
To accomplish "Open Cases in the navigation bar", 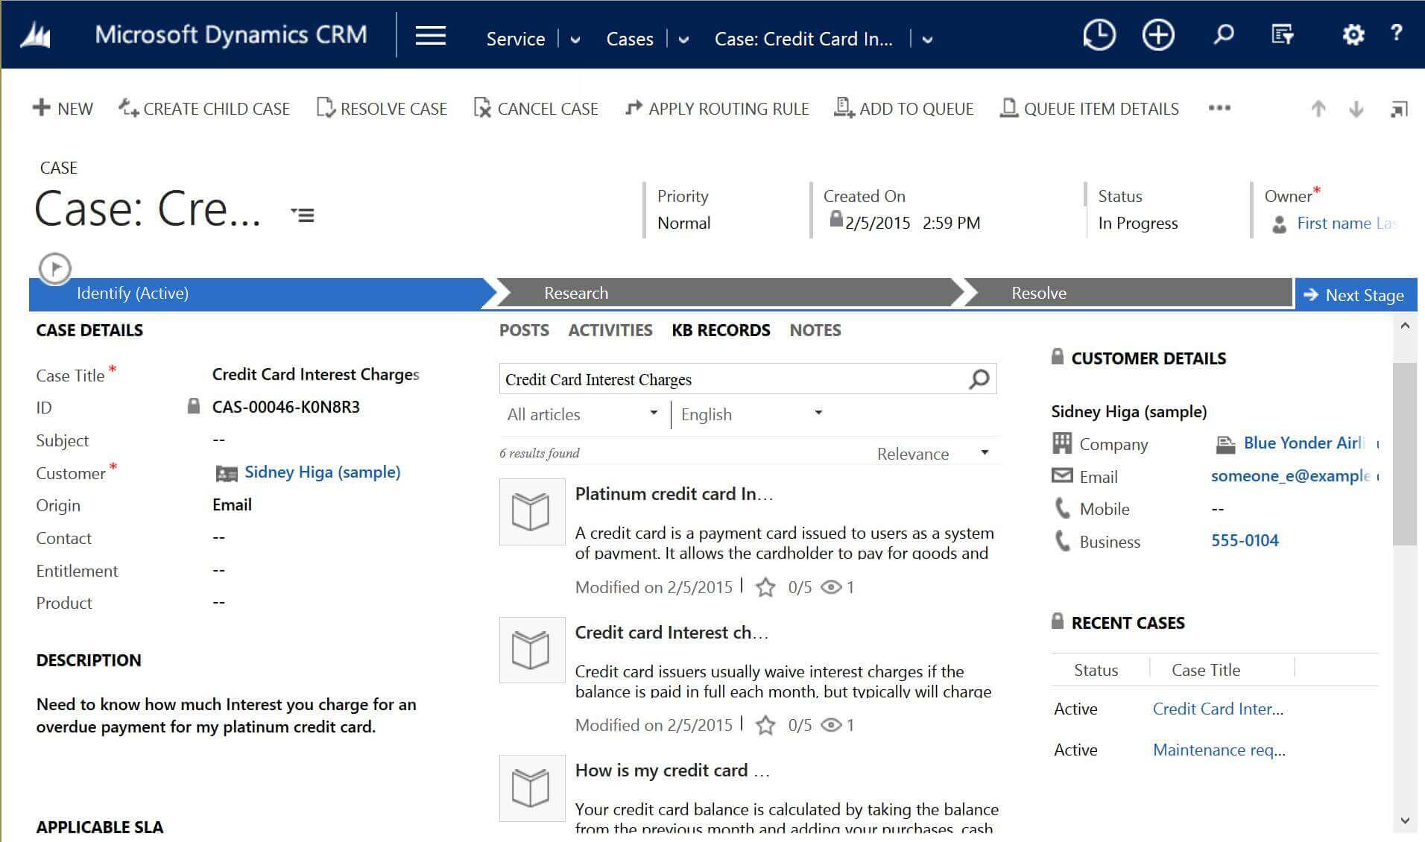I will [630, 39].
